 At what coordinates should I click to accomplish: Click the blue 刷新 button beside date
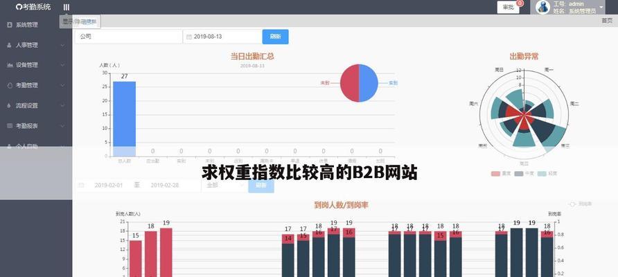[x=275, y=37]
